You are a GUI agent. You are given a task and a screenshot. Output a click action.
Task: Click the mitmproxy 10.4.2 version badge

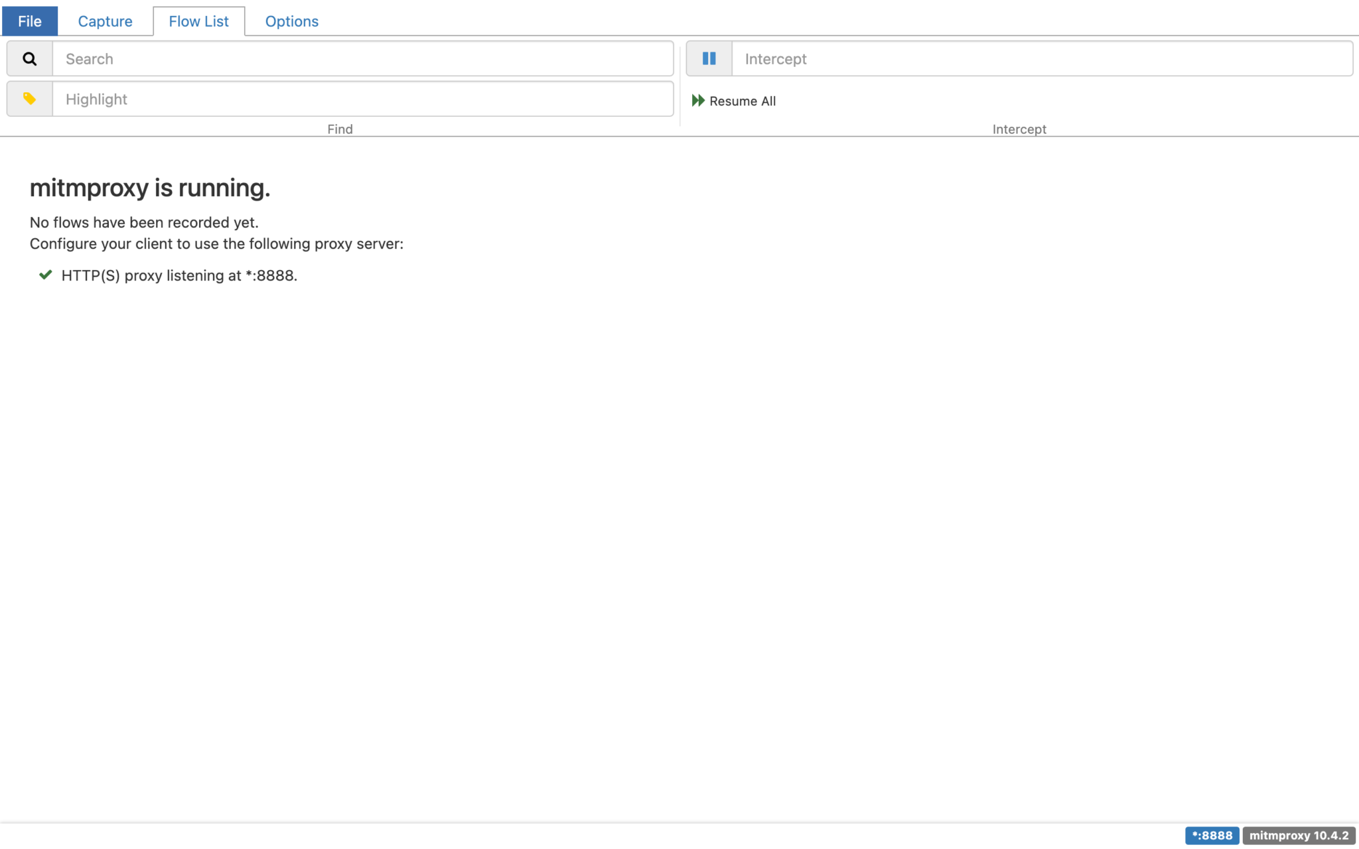(1299, 835)
